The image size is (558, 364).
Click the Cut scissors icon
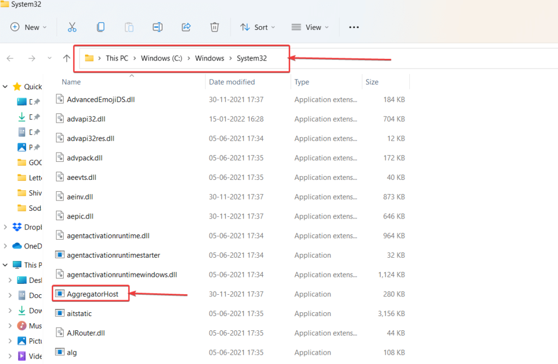(x=72, y=27)
